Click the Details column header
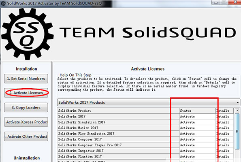Screen dimensions: 241x162 (224, 111)
